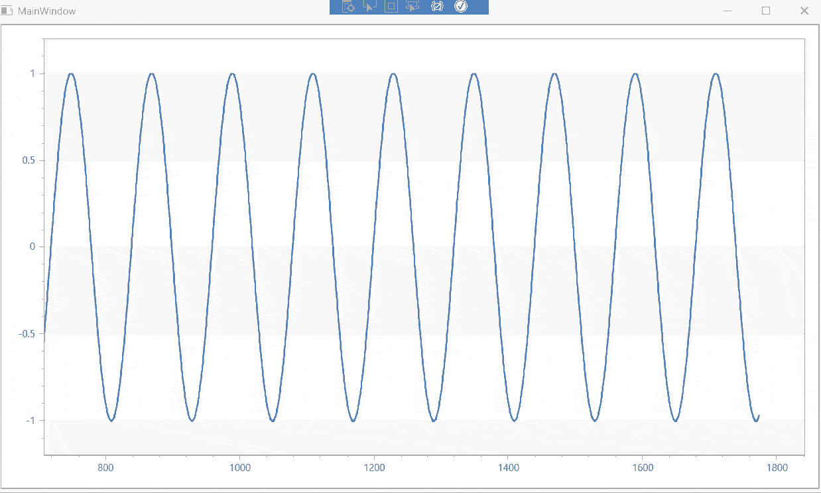Open the Live Visual Tree from debug toolbar

tap(349, 7)
